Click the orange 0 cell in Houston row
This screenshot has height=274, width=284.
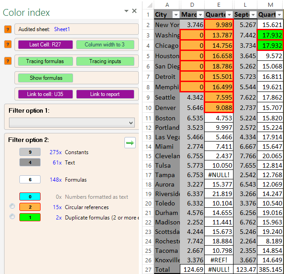[192, 56]
